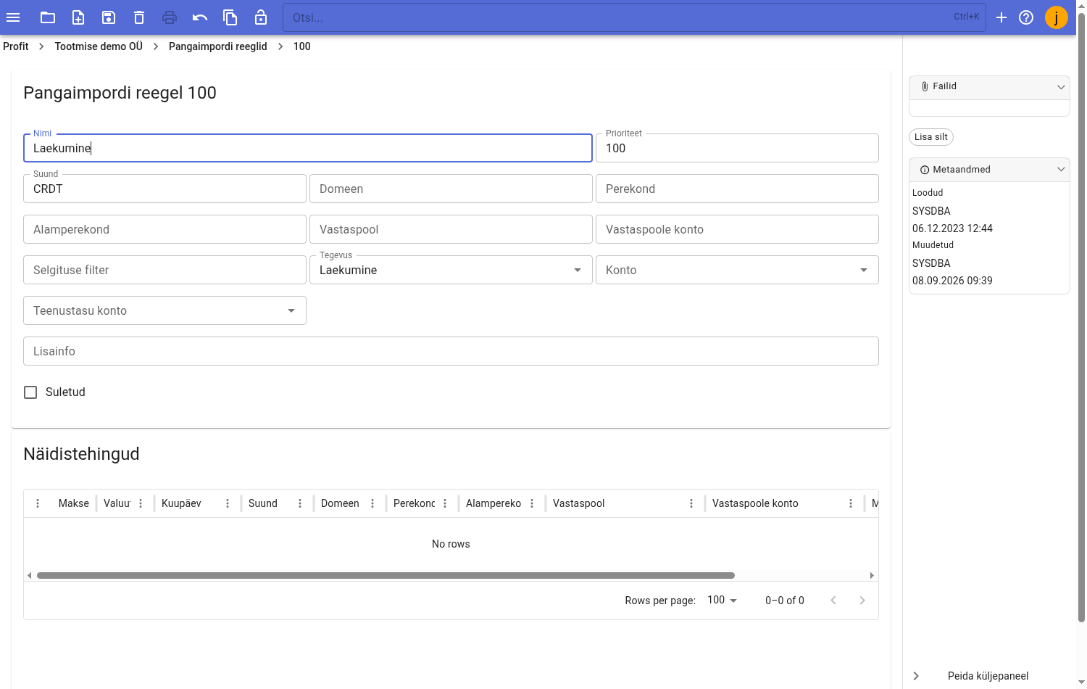Print using the printer icon
This screenshot has width=1087, height=689.
pyautogui.click(x=170, y=17)
